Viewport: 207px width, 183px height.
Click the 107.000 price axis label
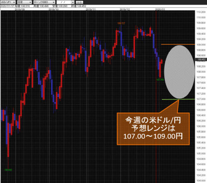(201, 99)
